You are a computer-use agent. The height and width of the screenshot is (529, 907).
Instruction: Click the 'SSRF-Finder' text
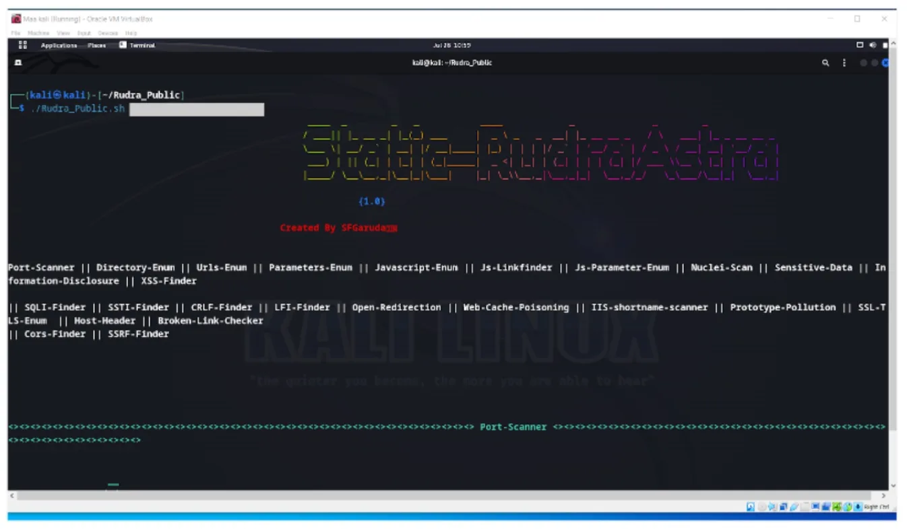click(x=138, y=334)
